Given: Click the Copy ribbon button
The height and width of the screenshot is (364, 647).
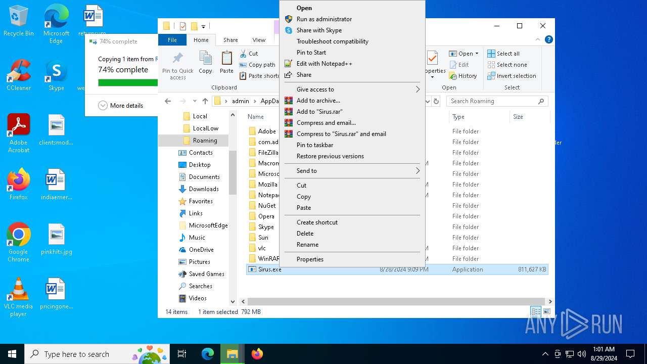Looking at the screenshot, I should pos(205,62).
